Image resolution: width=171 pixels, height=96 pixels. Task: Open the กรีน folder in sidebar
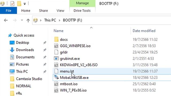19,93
